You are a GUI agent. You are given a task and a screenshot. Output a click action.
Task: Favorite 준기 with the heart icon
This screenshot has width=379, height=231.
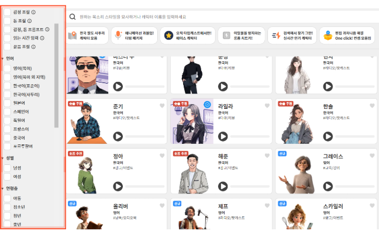(162, 106)
